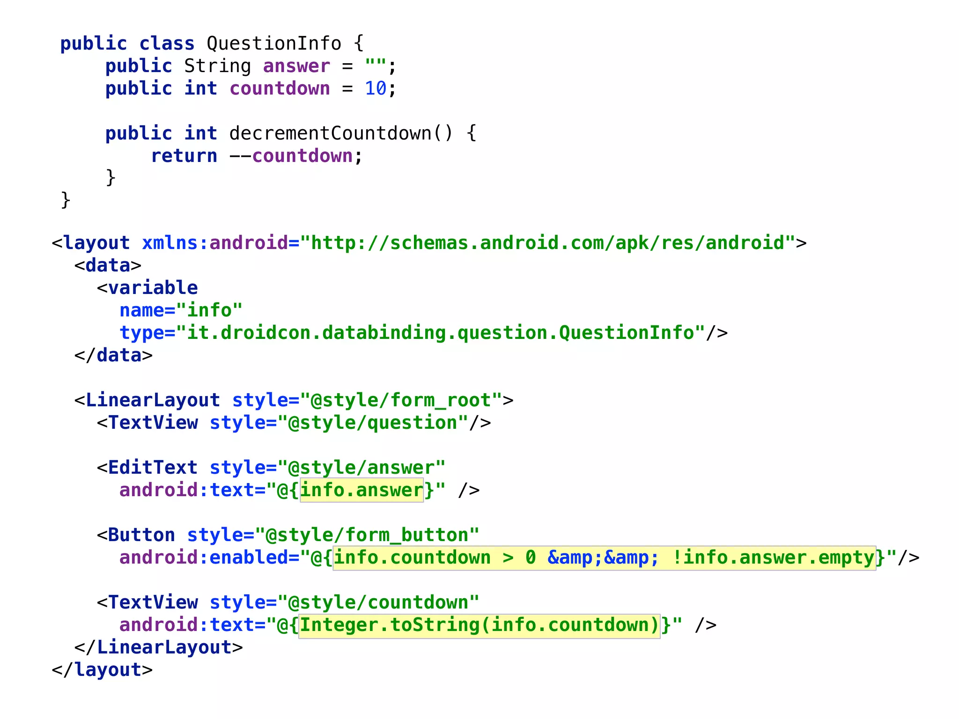Click the name="info" attribute
Viewport: 959px width, 719px height.
coord(181,310)
